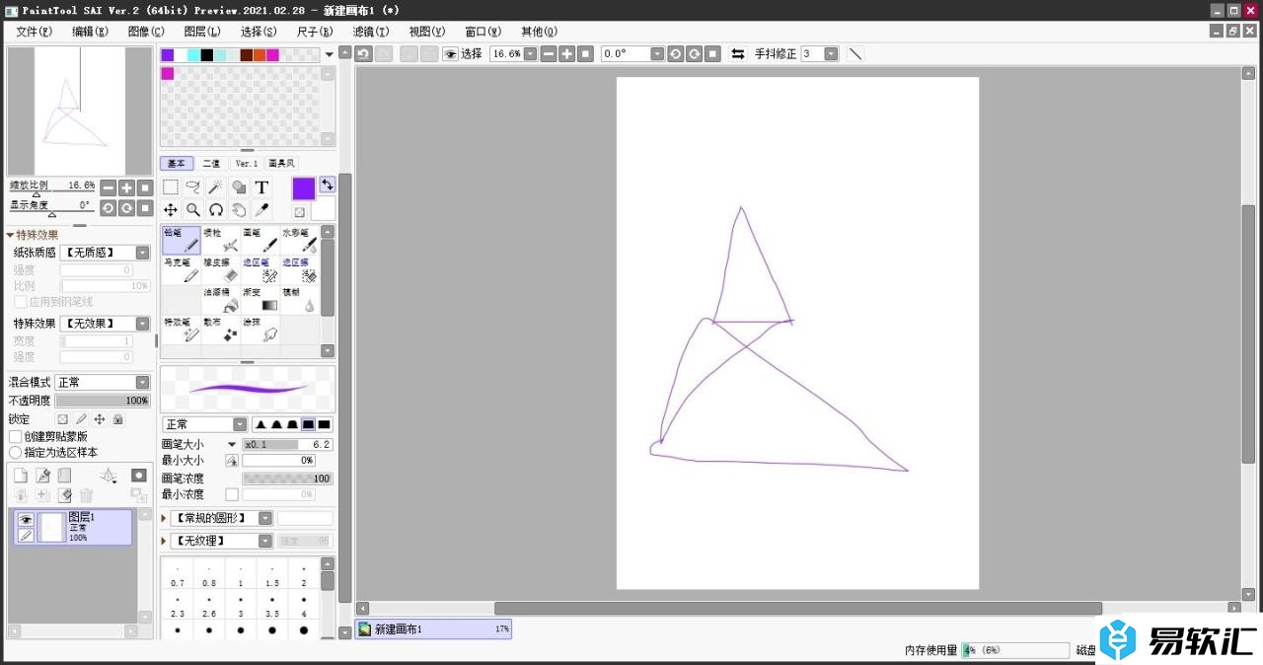Select the Move tool
Viewport: 1263px width, 665px height.
tap(171, 209)
